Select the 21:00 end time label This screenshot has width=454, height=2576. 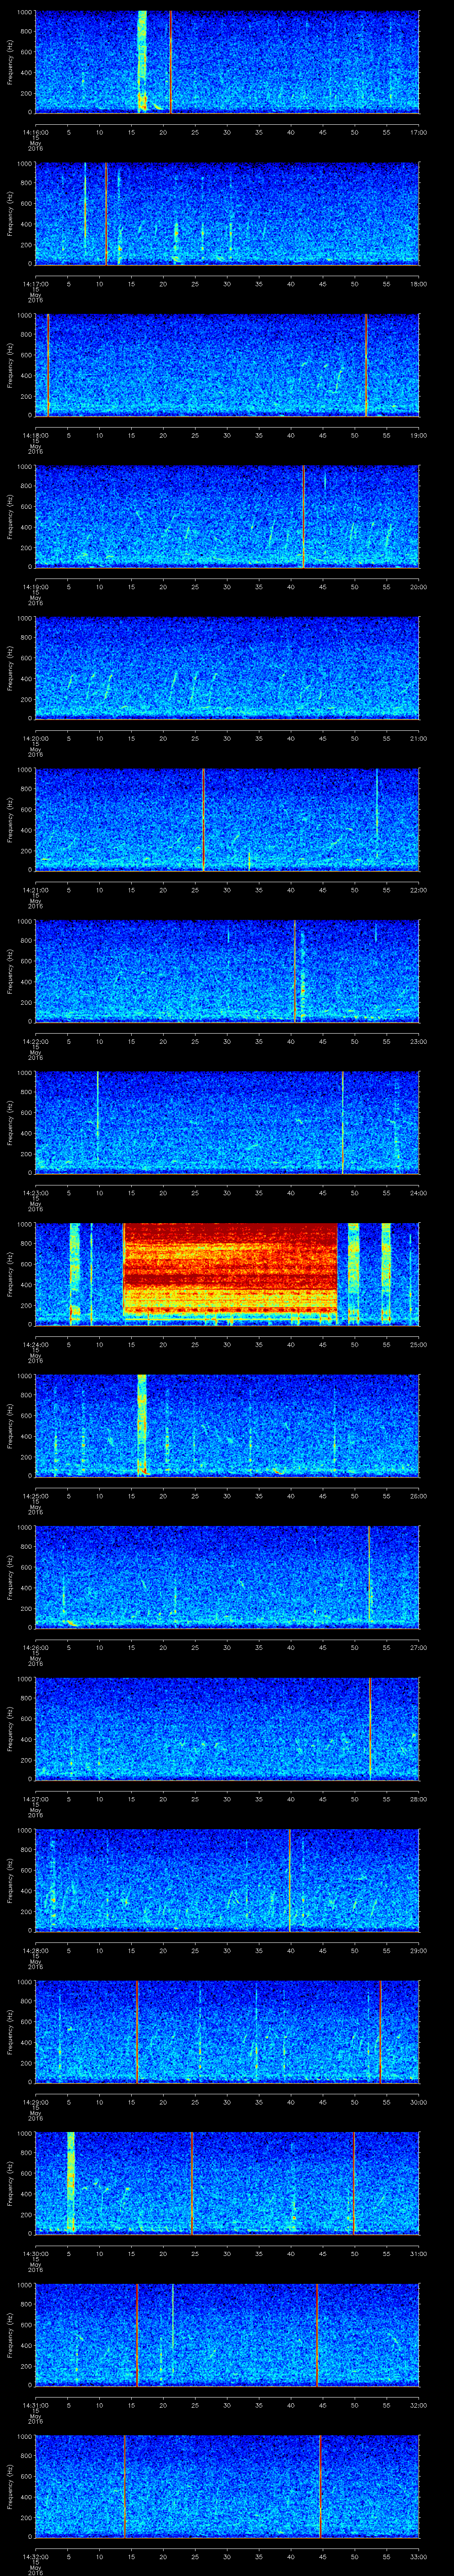[x=418, y=738]
